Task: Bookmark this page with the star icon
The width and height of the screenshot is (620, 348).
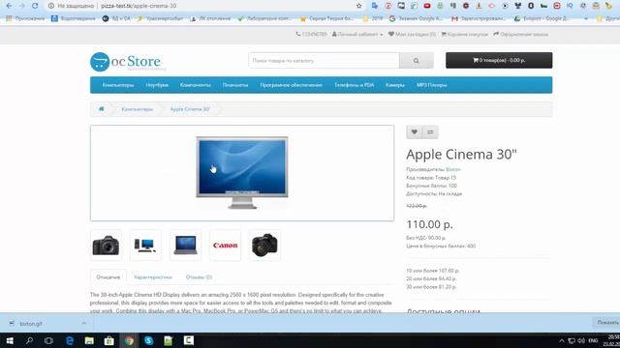Action: click(359, 6)
